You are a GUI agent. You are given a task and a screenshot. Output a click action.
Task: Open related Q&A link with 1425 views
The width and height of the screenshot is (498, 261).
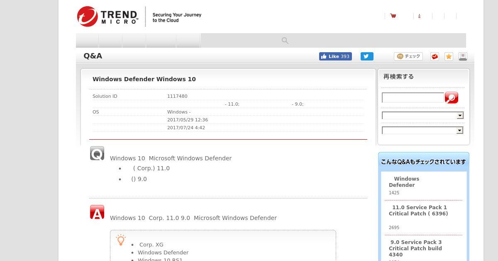coord(404,182)
